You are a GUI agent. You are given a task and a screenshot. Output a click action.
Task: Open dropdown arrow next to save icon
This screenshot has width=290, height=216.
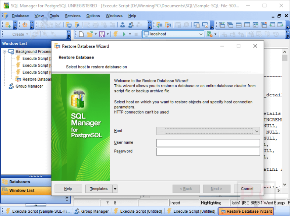click(x=107, y=34)
